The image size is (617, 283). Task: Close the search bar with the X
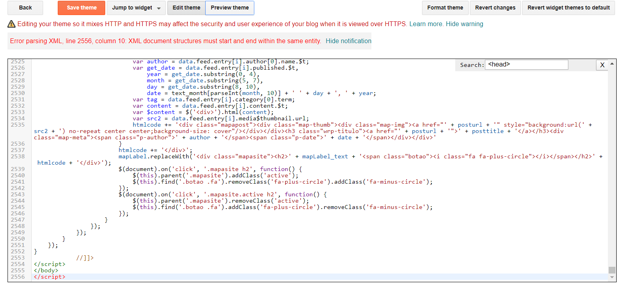[x=602, y=65]
